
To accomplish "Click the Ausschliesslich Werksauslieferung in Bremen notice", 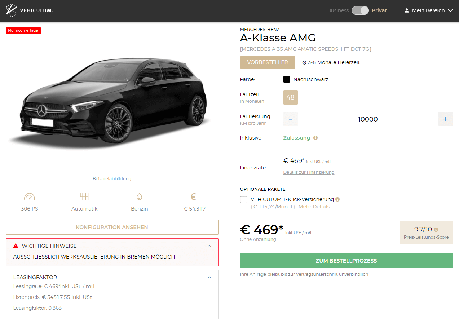I will [94, 257].
